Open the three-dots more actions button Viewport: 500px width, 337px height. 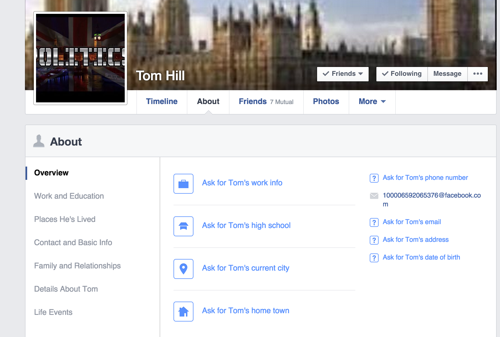tap(478, 74)
